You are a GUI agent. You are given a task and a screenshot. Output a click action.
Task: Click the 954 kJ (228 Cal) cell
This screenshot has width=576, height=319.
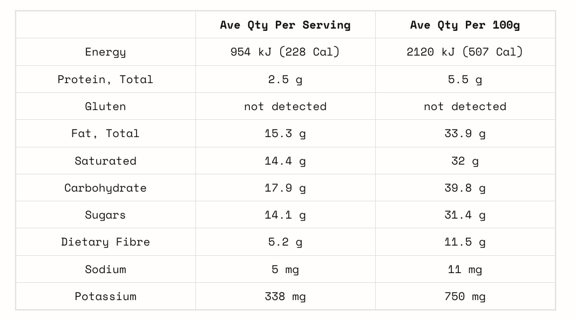click(x=285, y=52)
